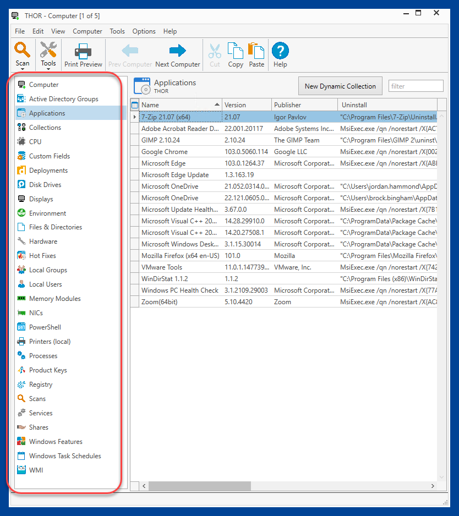Select NICs in the sidebar
This screenshot has width=459, height=516.
pyautogui.click(x=36, y=313)
